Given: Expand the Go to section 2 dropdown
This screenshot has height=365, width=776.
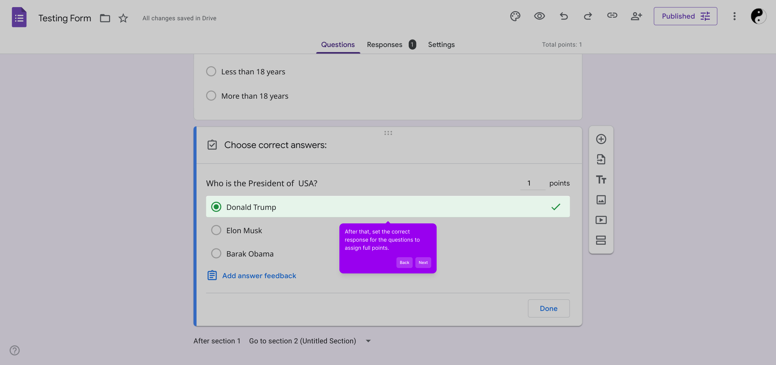Looking at the screenshot, I should [368, 341].
